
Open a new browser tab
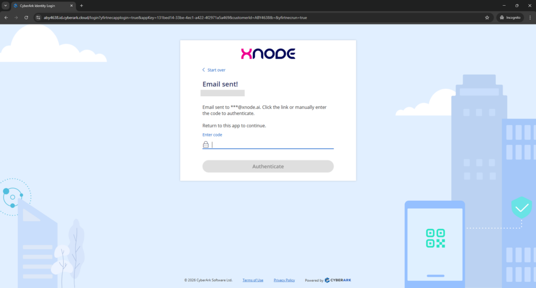82,6
